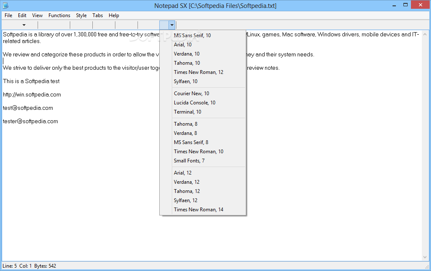The width and height of the screenshot is (431, 271).
Task: Click the 'related articles.' text line
Action: [x=22, y=41]
